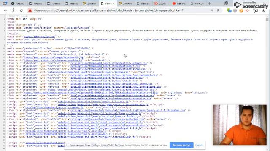Open the orange extension icon in toolbar

click(241, 10)
